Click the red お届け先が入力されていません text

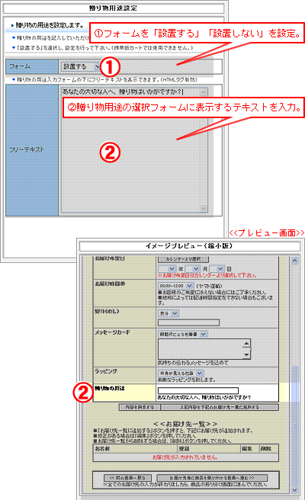click(185, 457)
